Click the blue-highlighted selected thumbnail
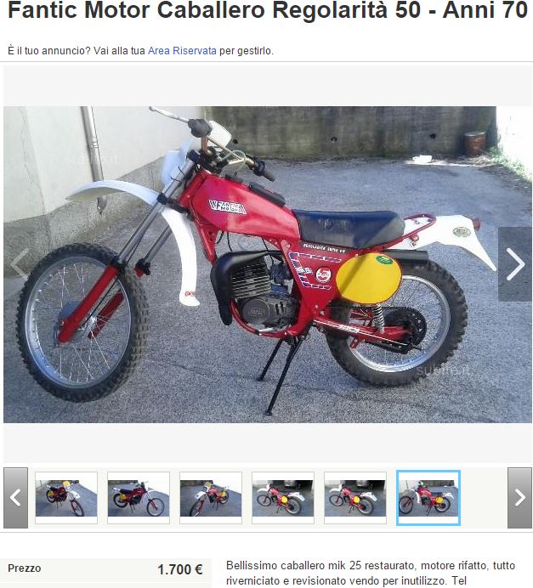Screen dimensions: 533x588 tap(428, 498)
